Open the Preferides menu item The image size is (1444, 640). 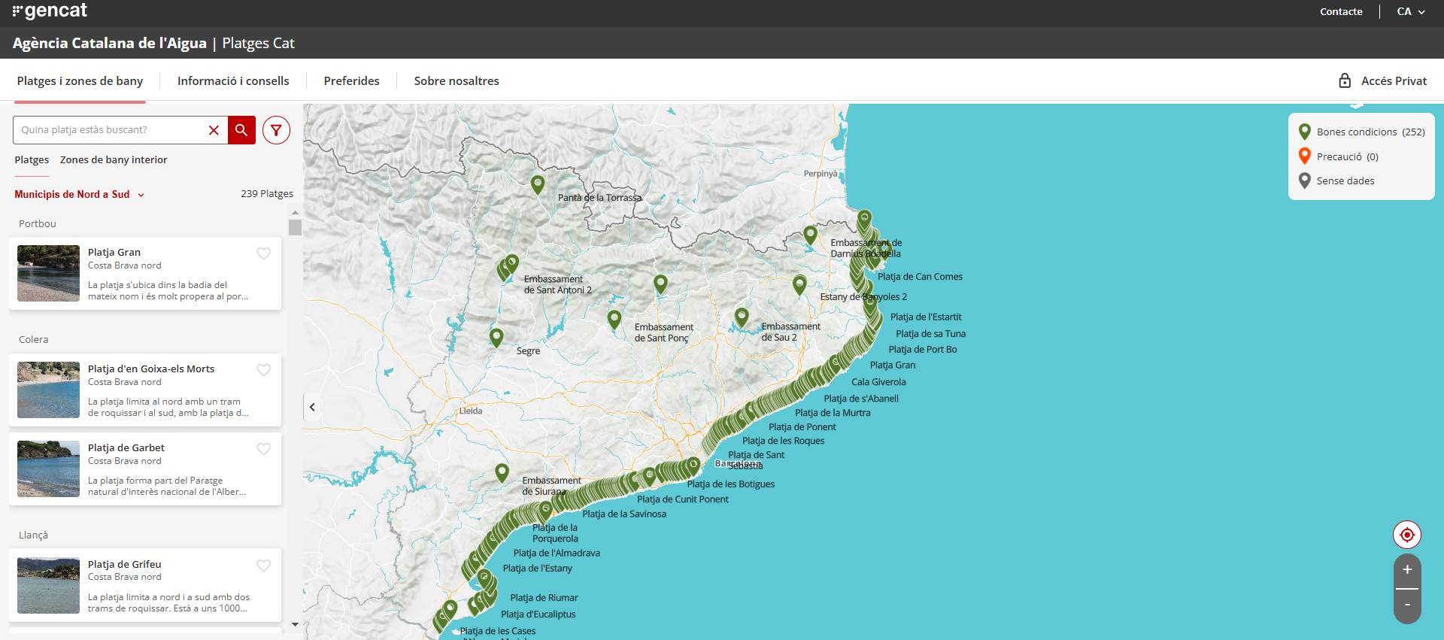[351, 80]
